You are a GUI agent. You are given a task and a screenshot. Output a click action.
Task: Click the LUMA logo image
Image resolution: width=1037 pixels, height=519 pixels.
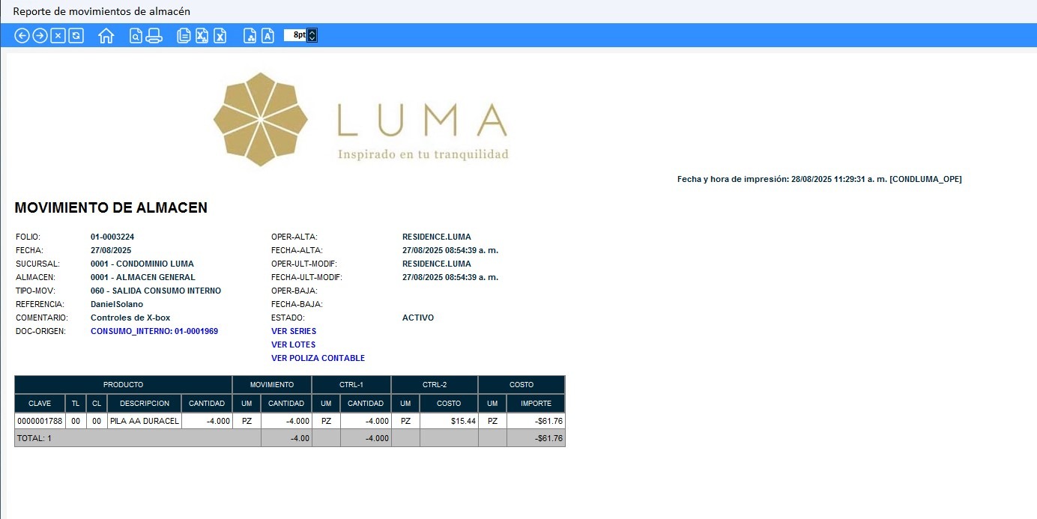pos(360,120)
